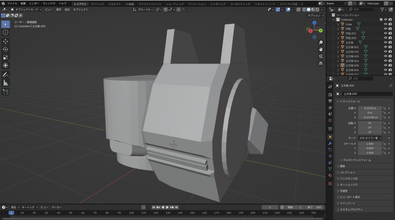The width and height of the screenshot is (395, 220).
Task: Hide the Cube object in outliner
Action: tap(385, 24)
